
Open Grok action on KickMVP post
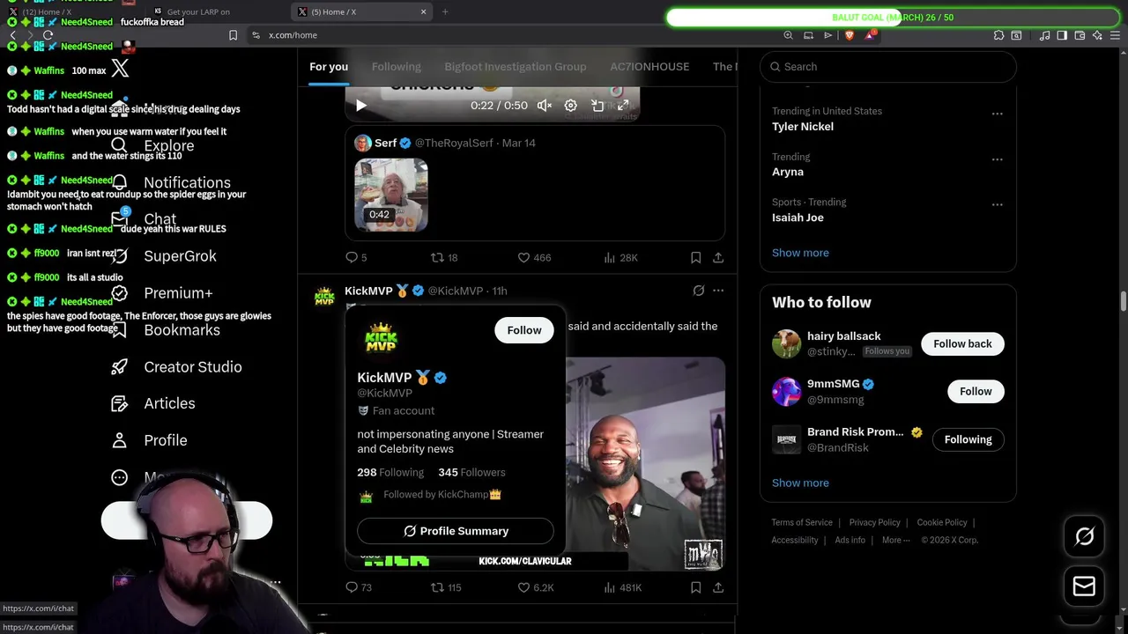(x=699, y=291)
